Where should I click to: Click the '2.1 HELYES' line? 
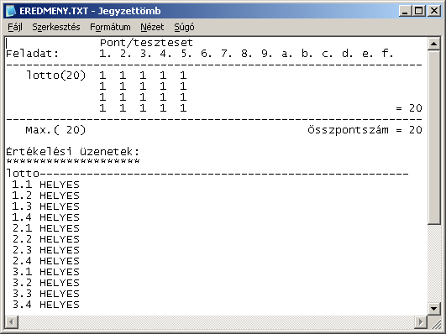[x=45, y=228]
